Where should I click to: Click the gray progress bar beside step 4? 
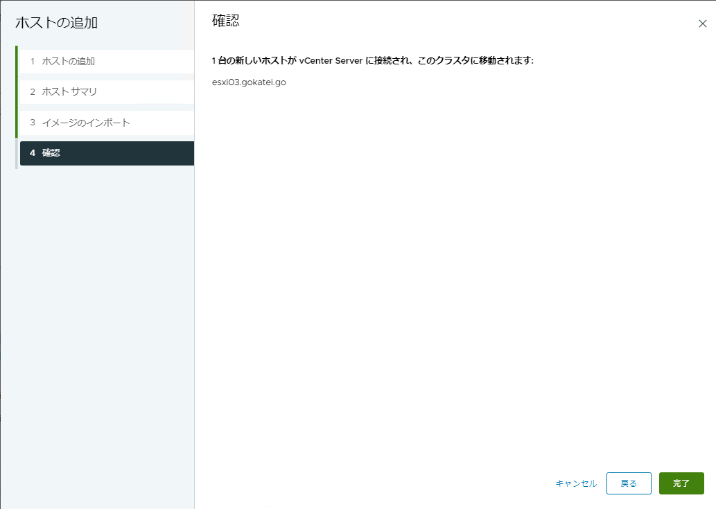point(17,153)
